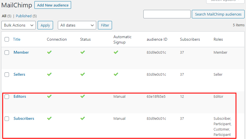246x139 pixels.
Task: Click the audience ID column header
Action: pos(157,39)
